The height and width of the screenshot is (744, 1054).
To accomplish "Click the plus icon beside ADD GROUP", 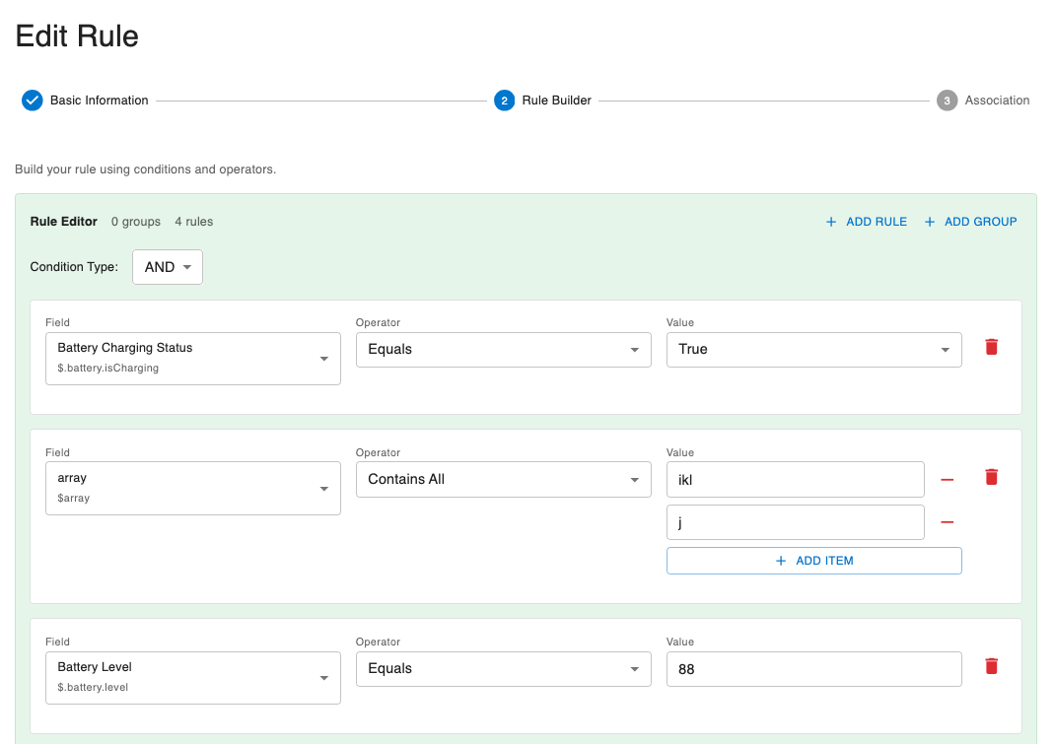I will coord(929,221).
